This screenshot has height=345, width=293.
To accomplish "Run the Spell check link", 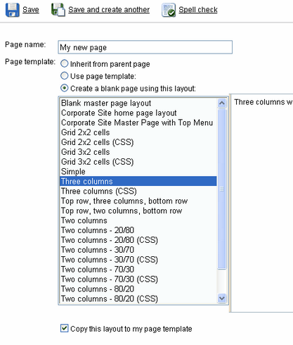I will point(198,10).
